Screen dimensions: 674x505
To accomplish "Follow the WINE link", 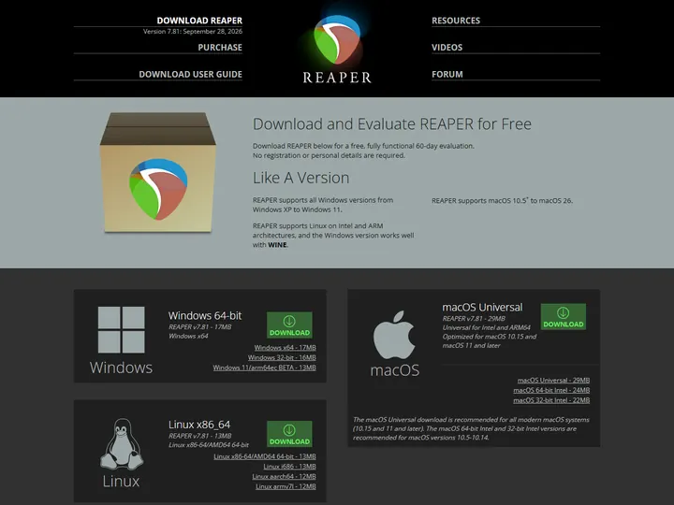I will [x=278, y=245].
